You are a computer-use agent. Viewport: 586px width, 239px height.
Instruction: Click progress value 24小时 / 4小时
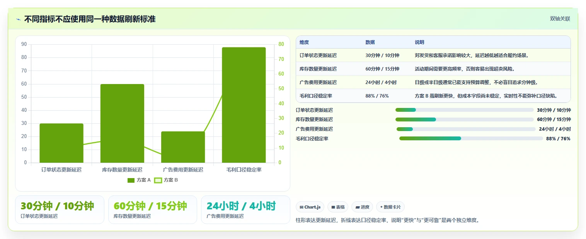point(555,129)
